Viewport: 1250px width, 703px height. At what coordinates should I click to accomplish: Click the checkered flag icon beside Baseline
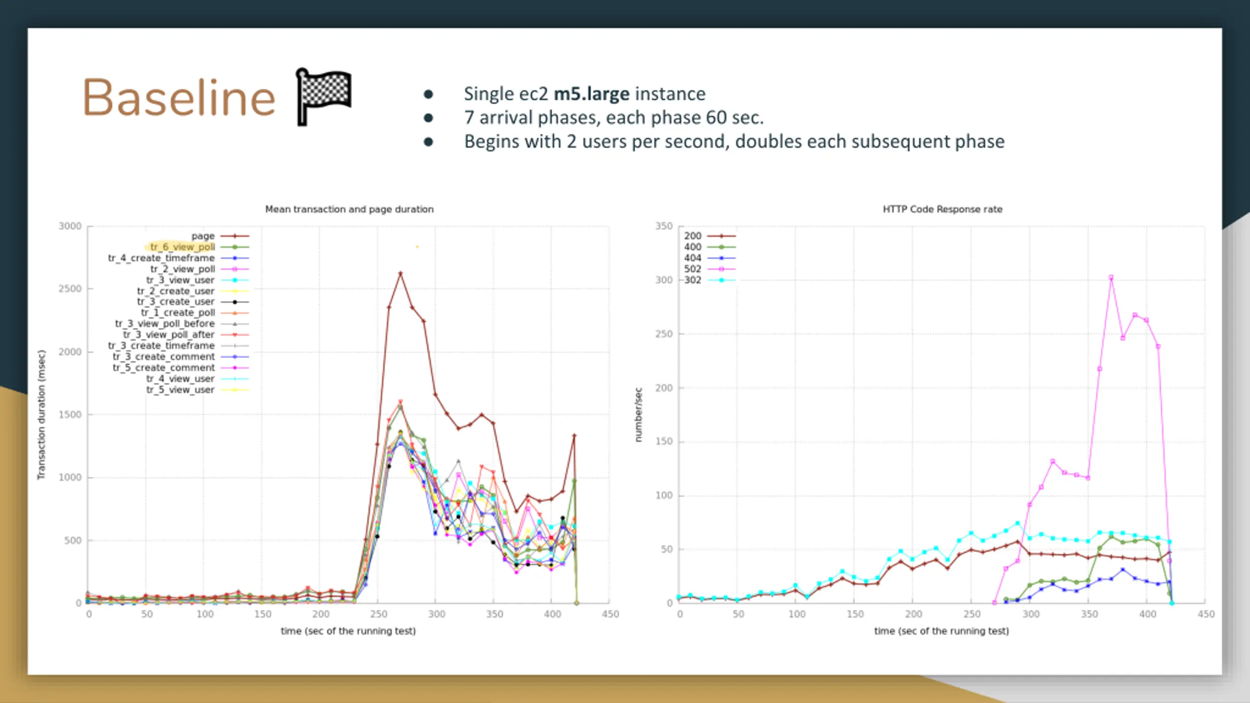[323, 97]
